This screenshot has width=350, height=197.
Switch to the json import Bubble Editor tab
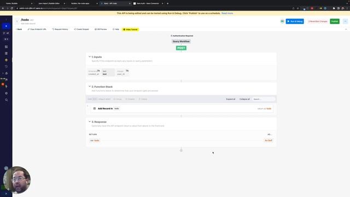[50, 4]
